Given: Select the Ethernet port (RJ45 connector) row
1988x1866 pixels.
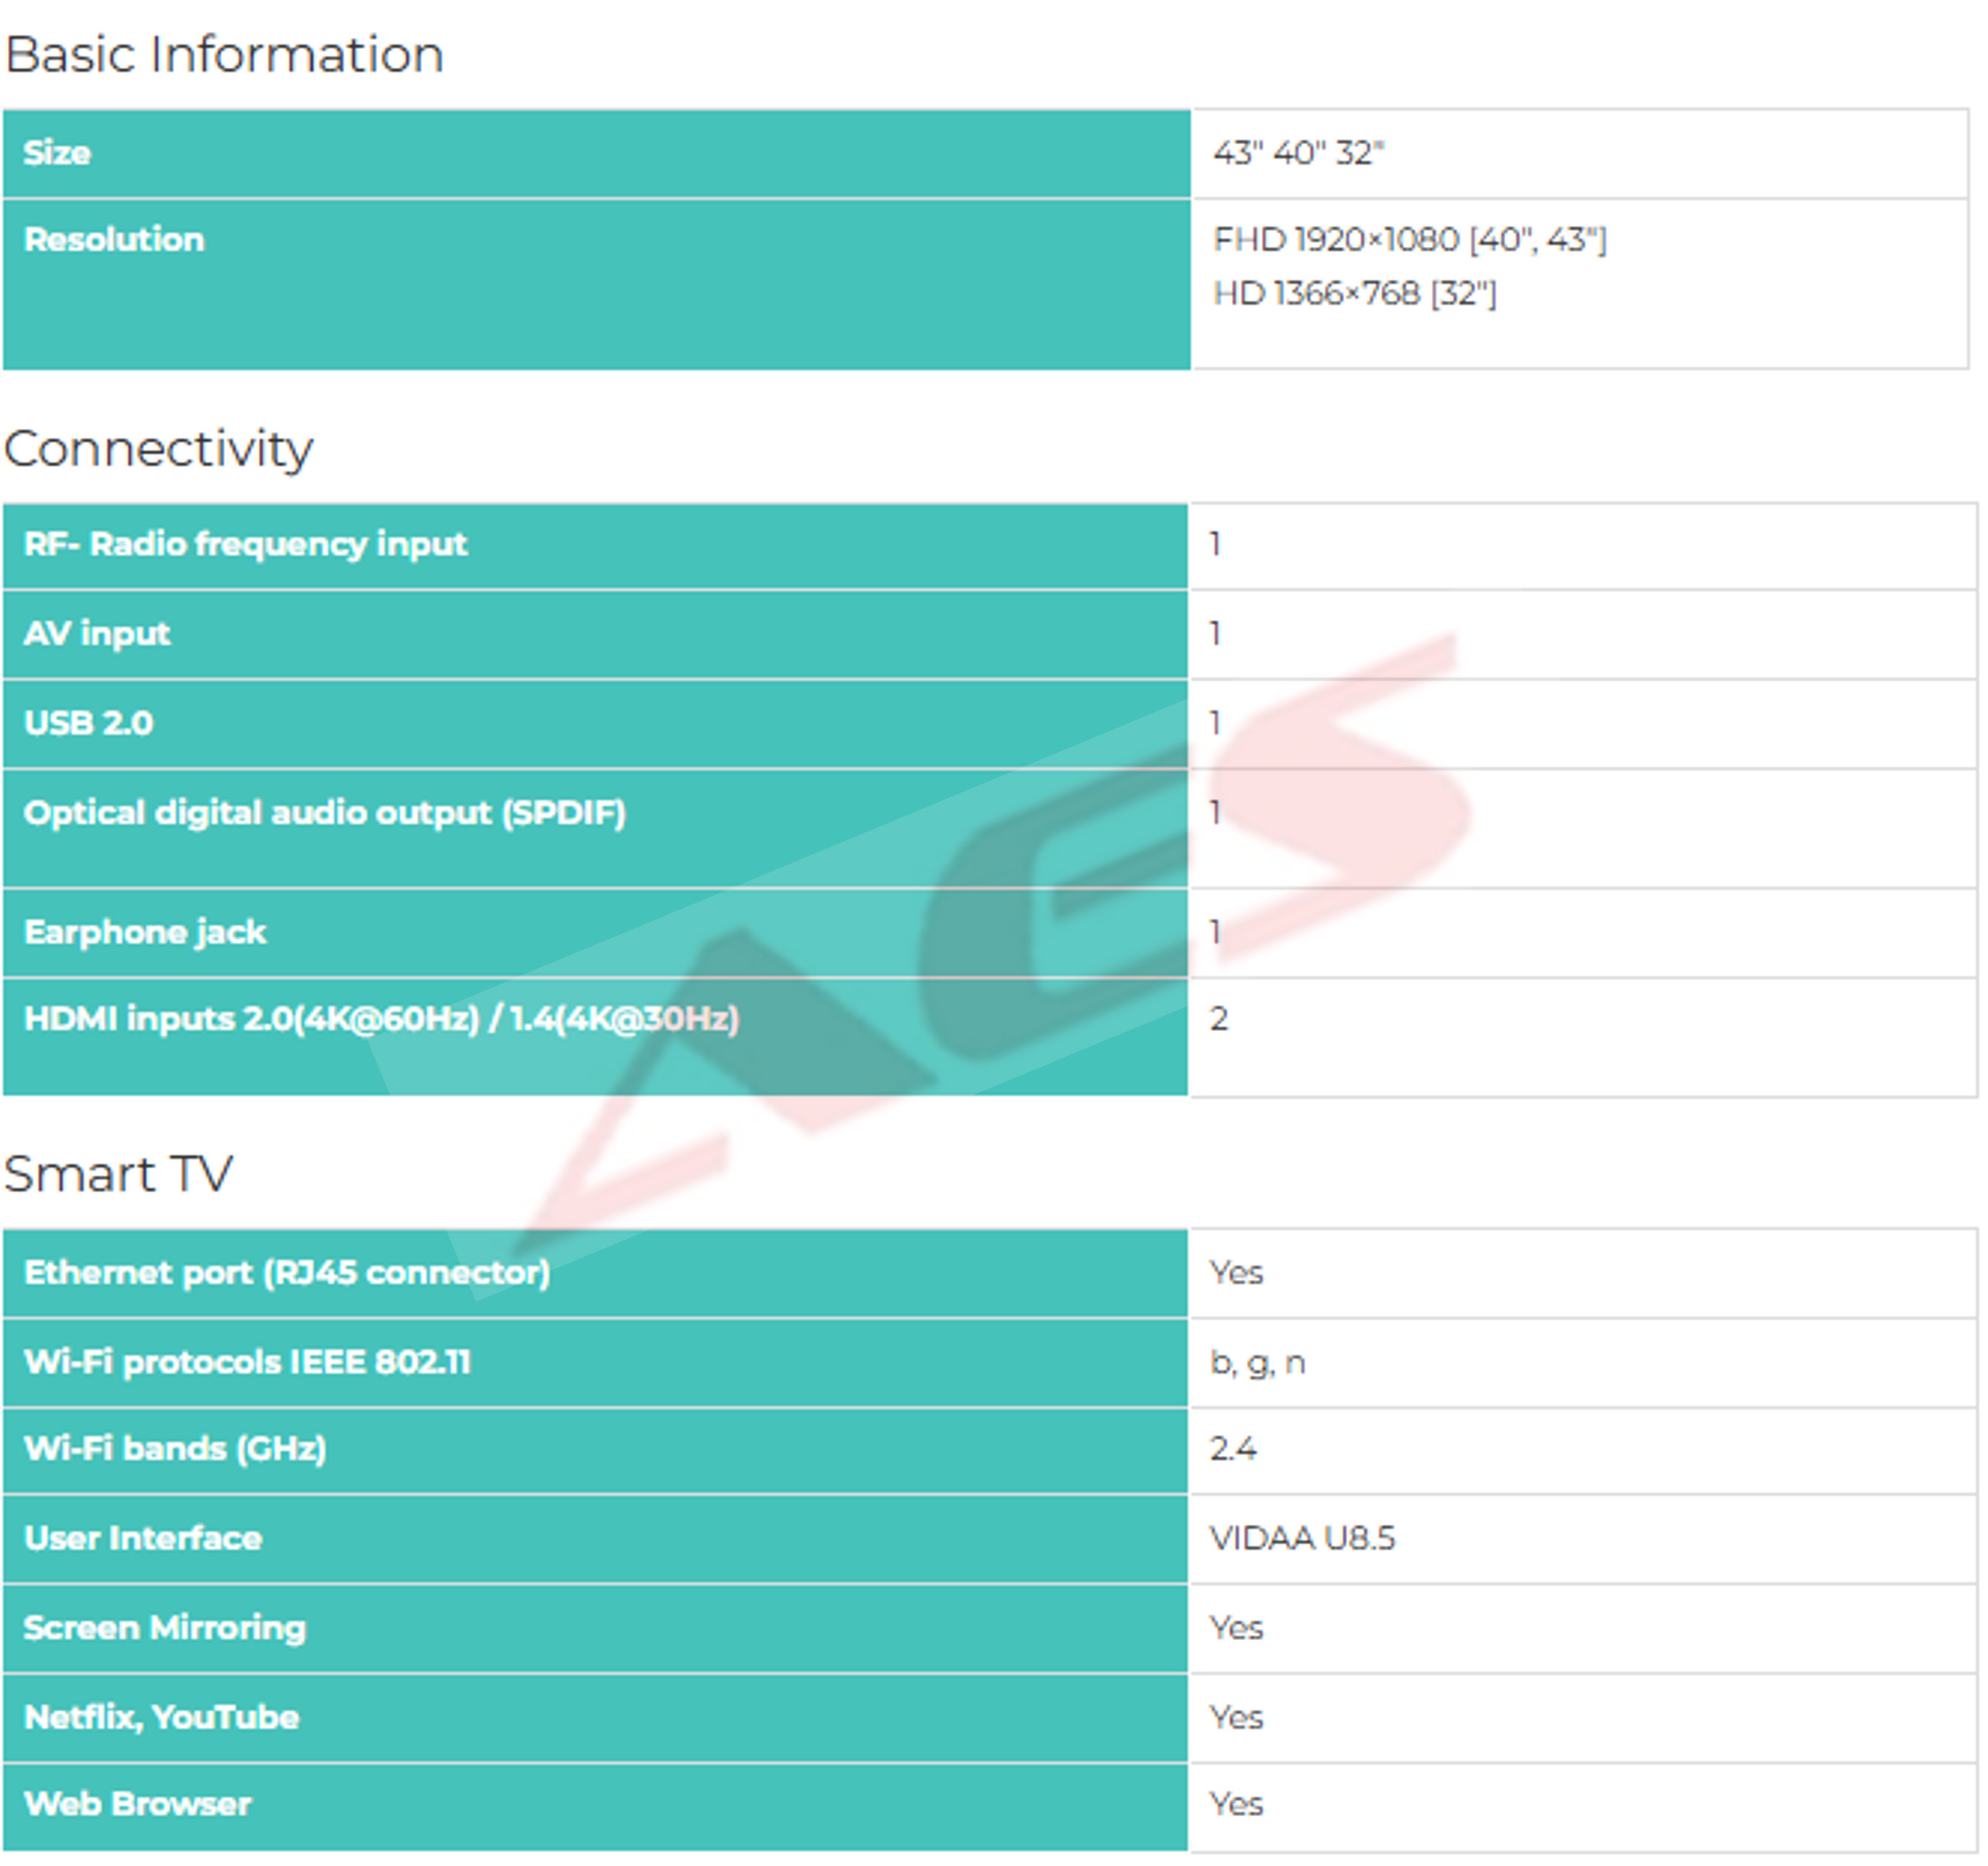Looking at the screenshot, I should pos(287,1274).
